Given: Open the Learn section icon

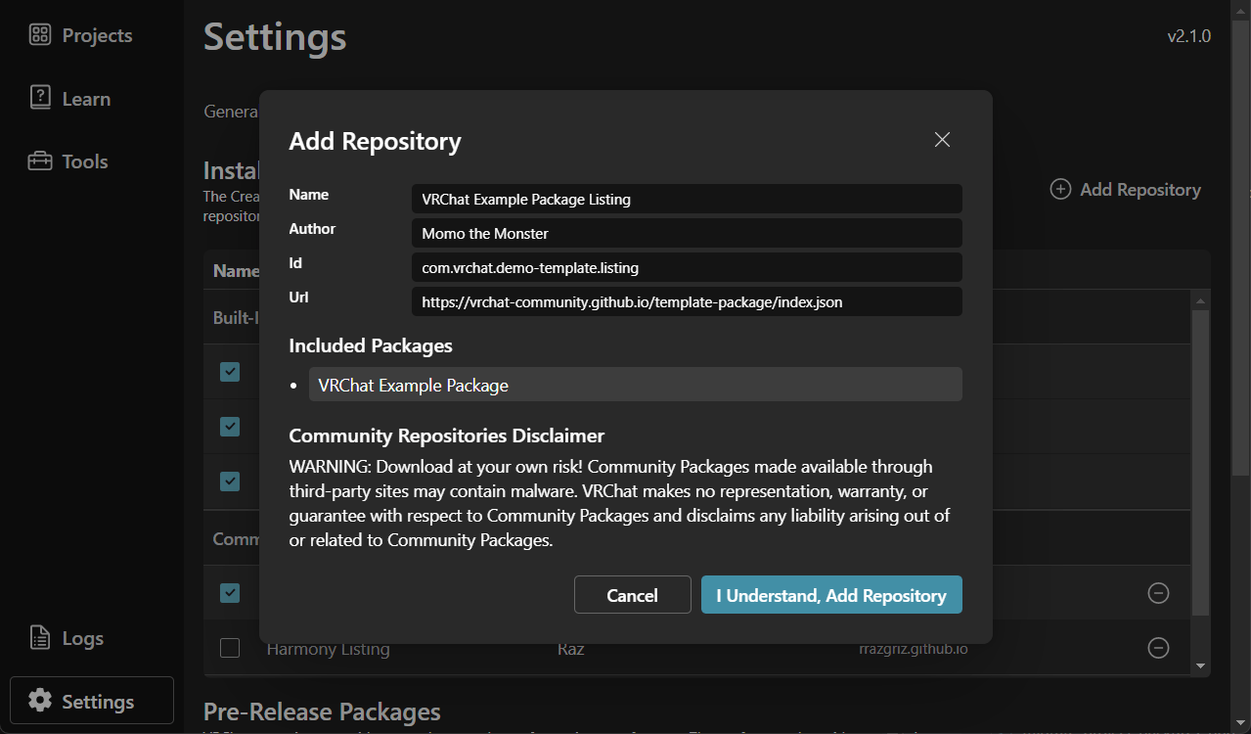Looking at the screenshot, I should point(40,98).
